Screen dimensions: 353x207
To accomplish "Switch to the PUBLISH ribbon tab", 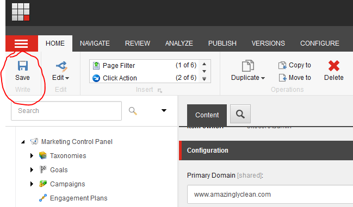I will [222, 43].
